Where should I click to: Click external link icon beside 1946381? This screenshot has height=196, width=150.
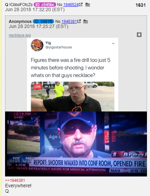pos(79,21)
